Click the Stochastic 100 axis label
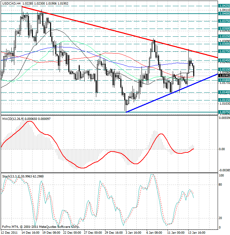 [x=222, y=176]
